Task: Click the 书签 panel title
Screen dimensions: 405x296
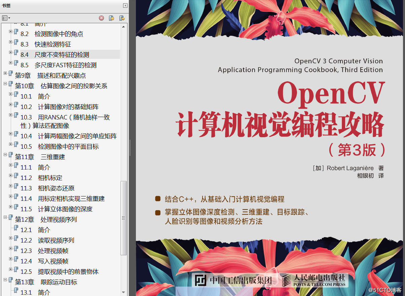Action: tap(6, 5)
